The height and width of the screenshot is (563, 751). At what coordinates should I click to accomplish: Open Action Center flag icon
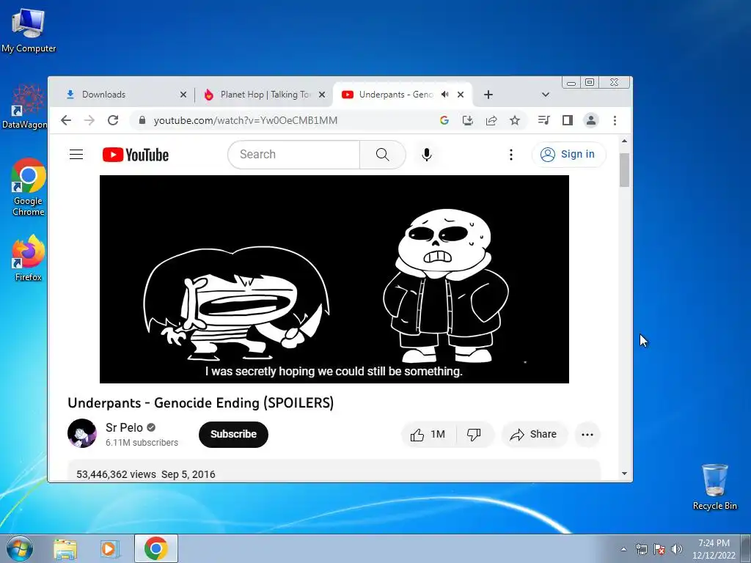pos(659,549)
